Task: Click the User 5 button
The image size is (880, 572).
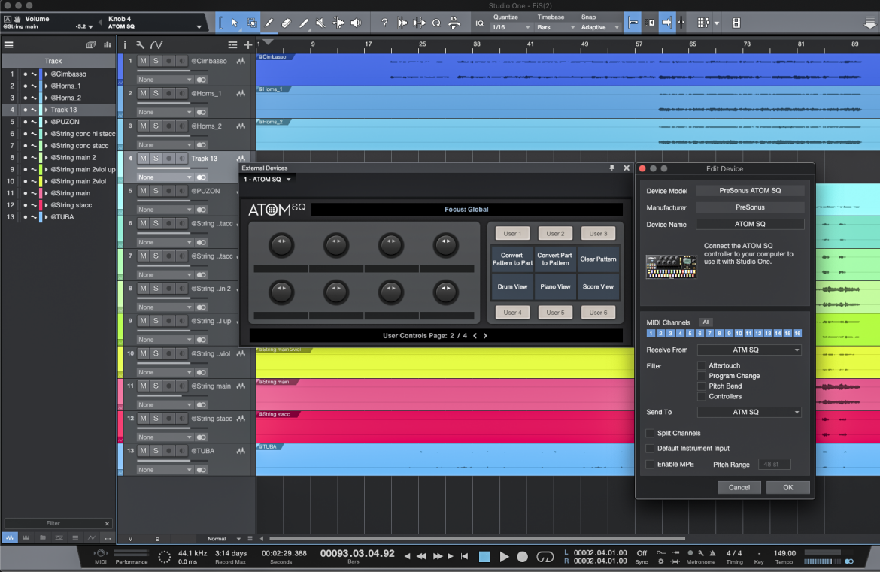Action: pos(555,313)
